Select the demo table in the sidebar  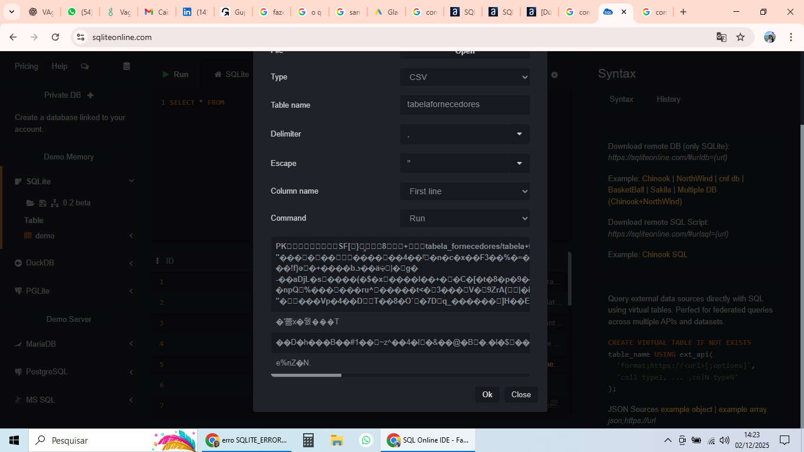[x=45, y=235]
